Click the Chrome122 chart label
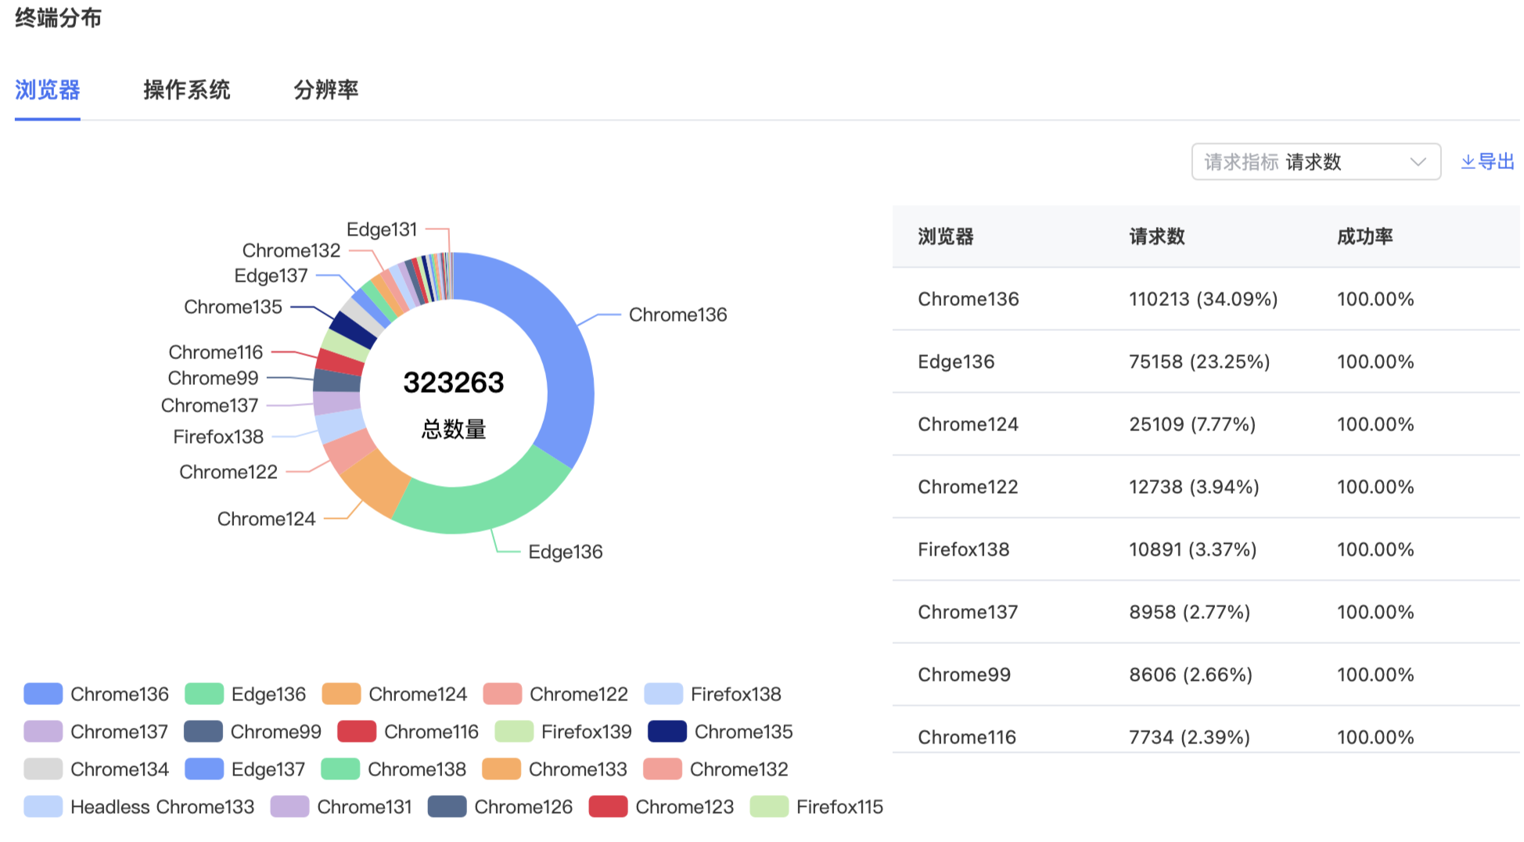The width and height of the screenshot is (1524, 842). (x=228, y=472)
